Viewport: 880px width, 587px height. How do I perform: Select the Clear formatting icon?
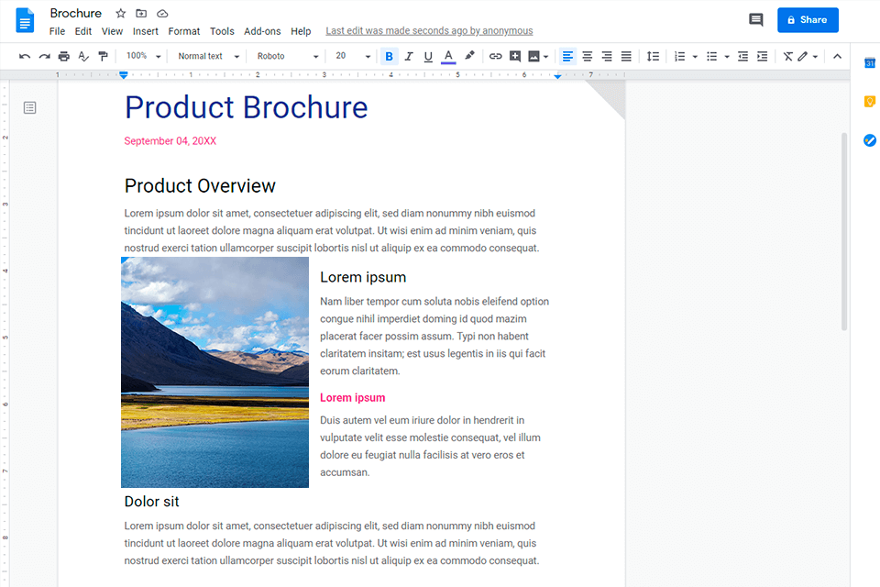[786, 56]
